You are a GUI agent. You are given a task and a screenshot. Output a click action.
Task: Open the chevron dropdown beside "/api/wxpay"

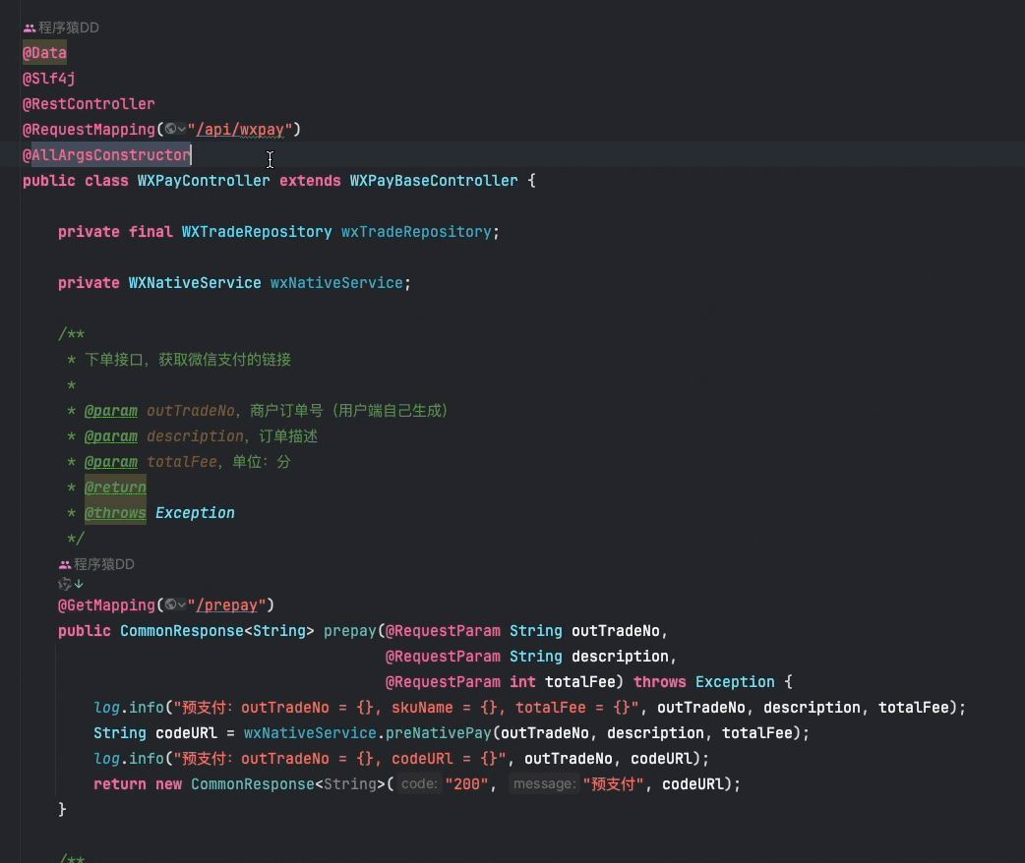click(182, 130)
